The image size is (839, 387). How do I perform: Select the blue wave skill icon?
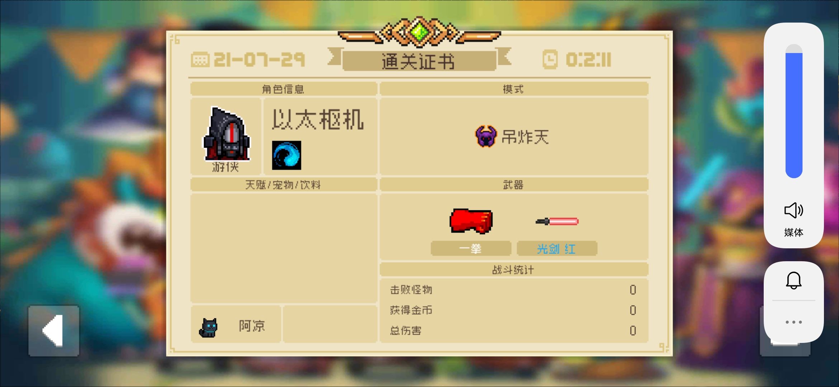[286, 155]
